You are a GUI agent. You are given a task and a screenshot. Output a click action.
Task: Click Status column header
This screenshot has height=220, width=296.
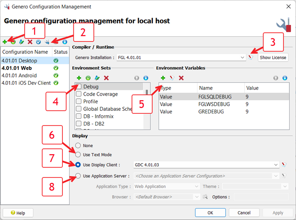61,52
